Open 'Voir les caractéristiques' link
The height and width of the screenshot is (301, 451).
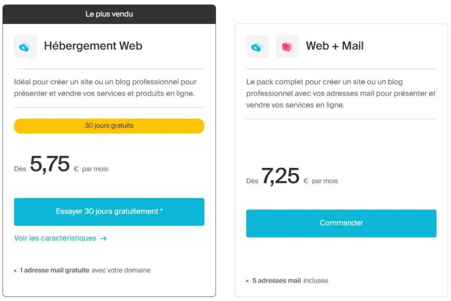pos(55,238)
